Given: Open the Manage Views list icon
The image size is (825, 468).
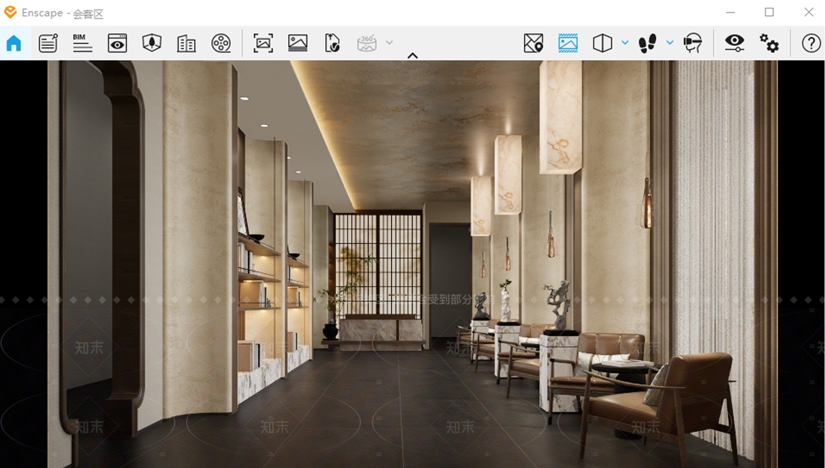Looking at the screenshot, I should click(x=48, y=43).
